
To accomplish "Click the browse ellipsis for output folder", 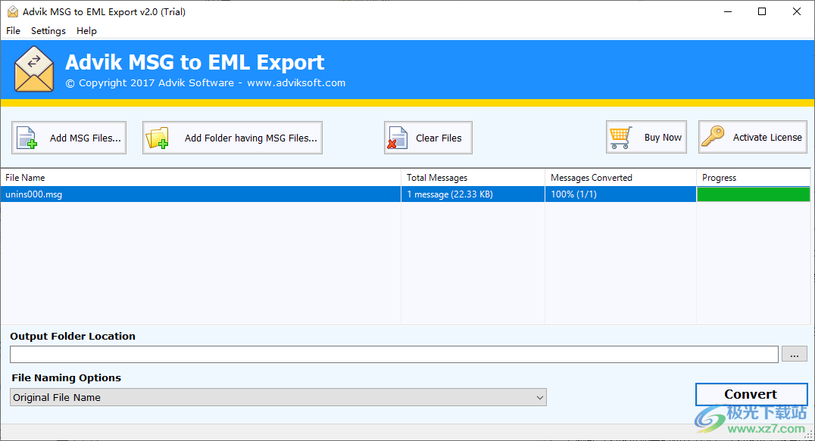I will point(794,353).
